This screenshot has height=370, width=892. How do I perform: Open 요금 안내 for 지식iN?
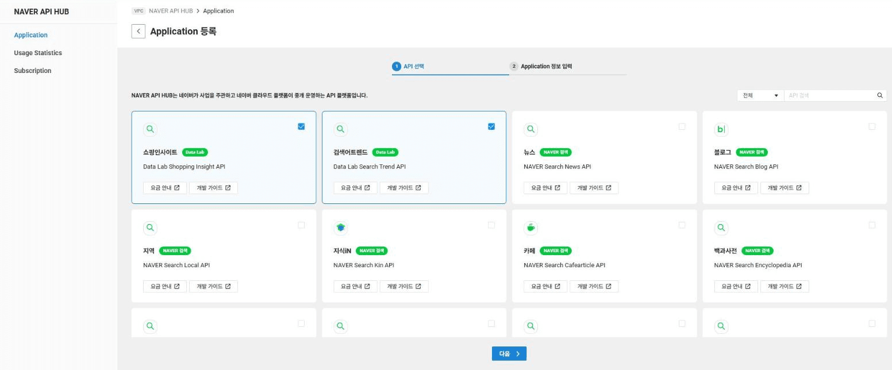[355, 286]
